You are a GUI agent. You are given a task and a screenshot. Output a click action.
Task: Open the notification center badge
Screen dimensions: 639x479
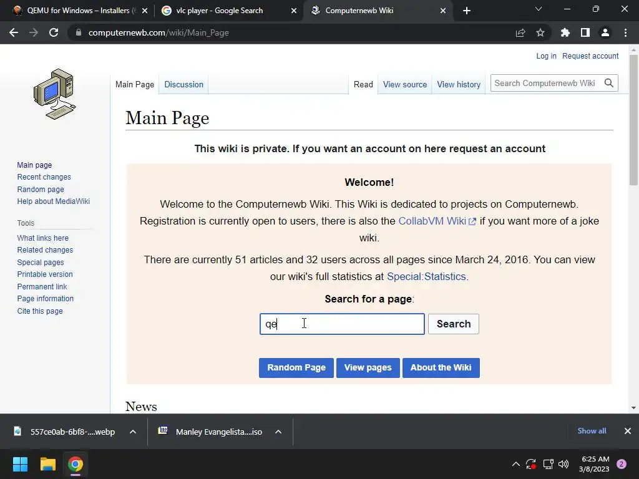(622, 464)
